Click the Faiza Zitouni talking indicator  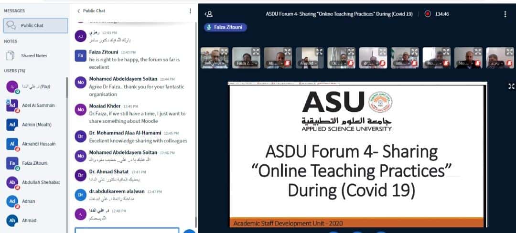pos(225,27)
